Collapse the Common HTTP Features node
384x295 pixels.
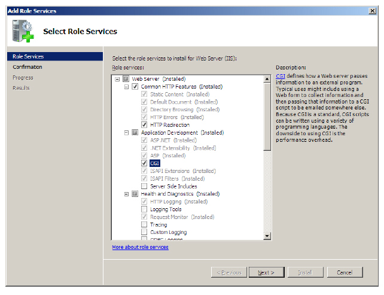(x=127, y=87)
